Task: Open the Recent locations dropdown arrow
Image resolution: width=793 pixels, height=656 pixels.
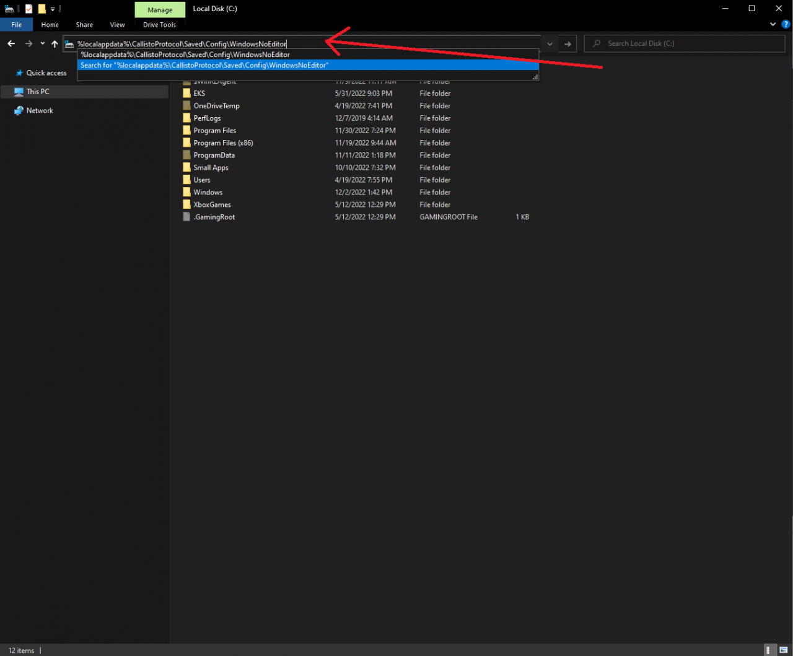Action: (x=42, y=43)
